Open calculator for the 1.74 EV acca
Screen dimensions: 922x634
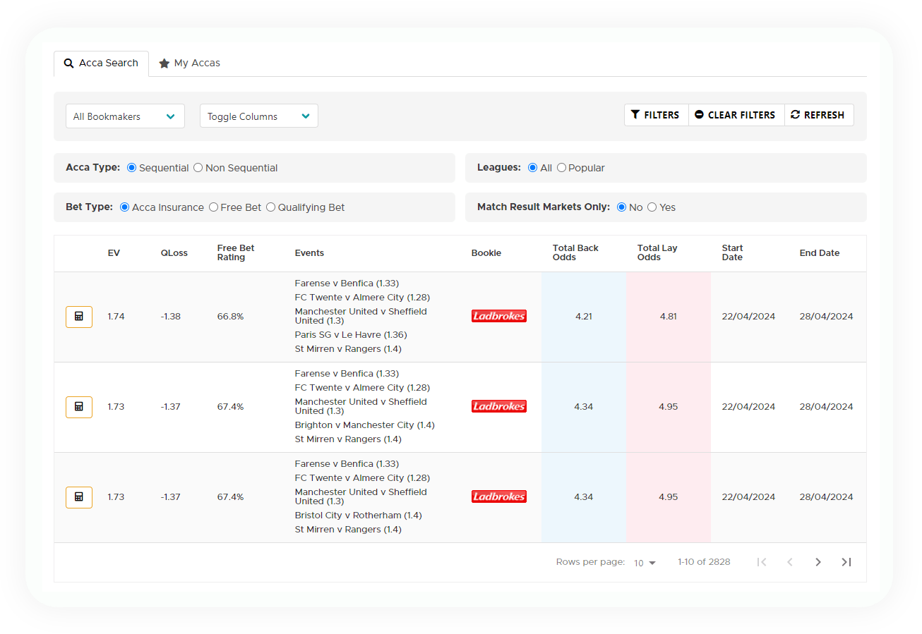(x=79, y=317)
